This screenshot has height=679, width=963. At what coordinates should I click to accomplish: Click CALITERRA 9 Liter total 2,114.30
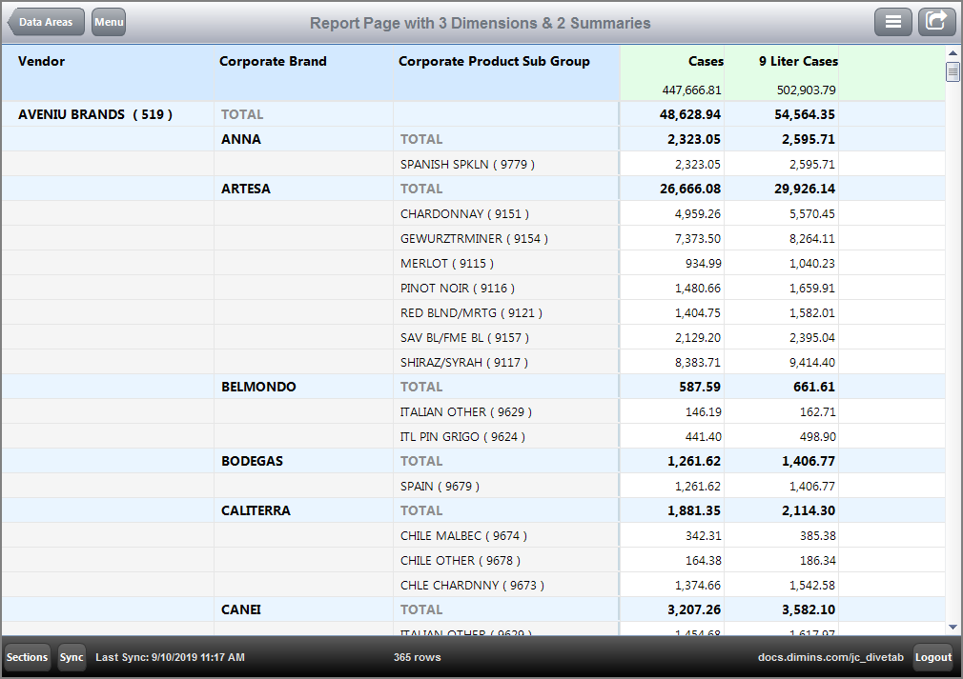tap(809, 511)
